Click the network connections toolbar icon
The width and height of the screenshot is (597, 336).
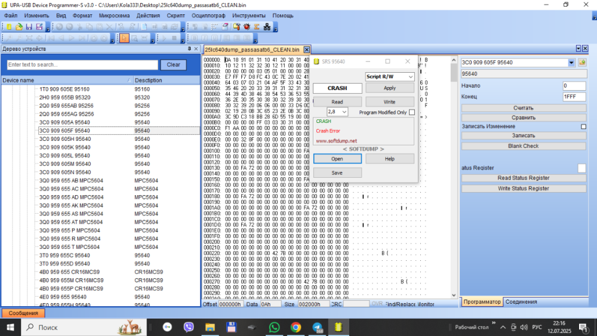pyautogui.click(x=267, y=27)
